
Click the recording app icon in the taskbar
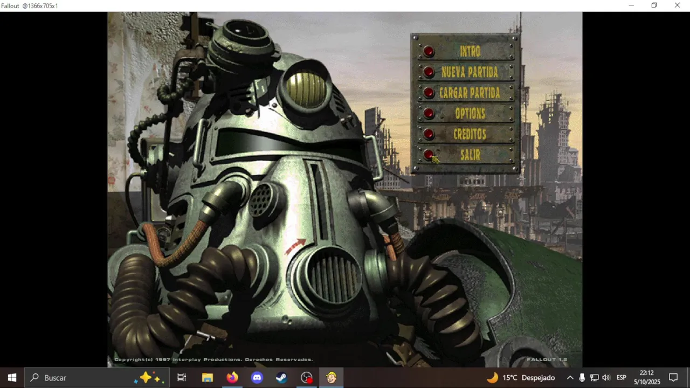click(x=306, y=378)
